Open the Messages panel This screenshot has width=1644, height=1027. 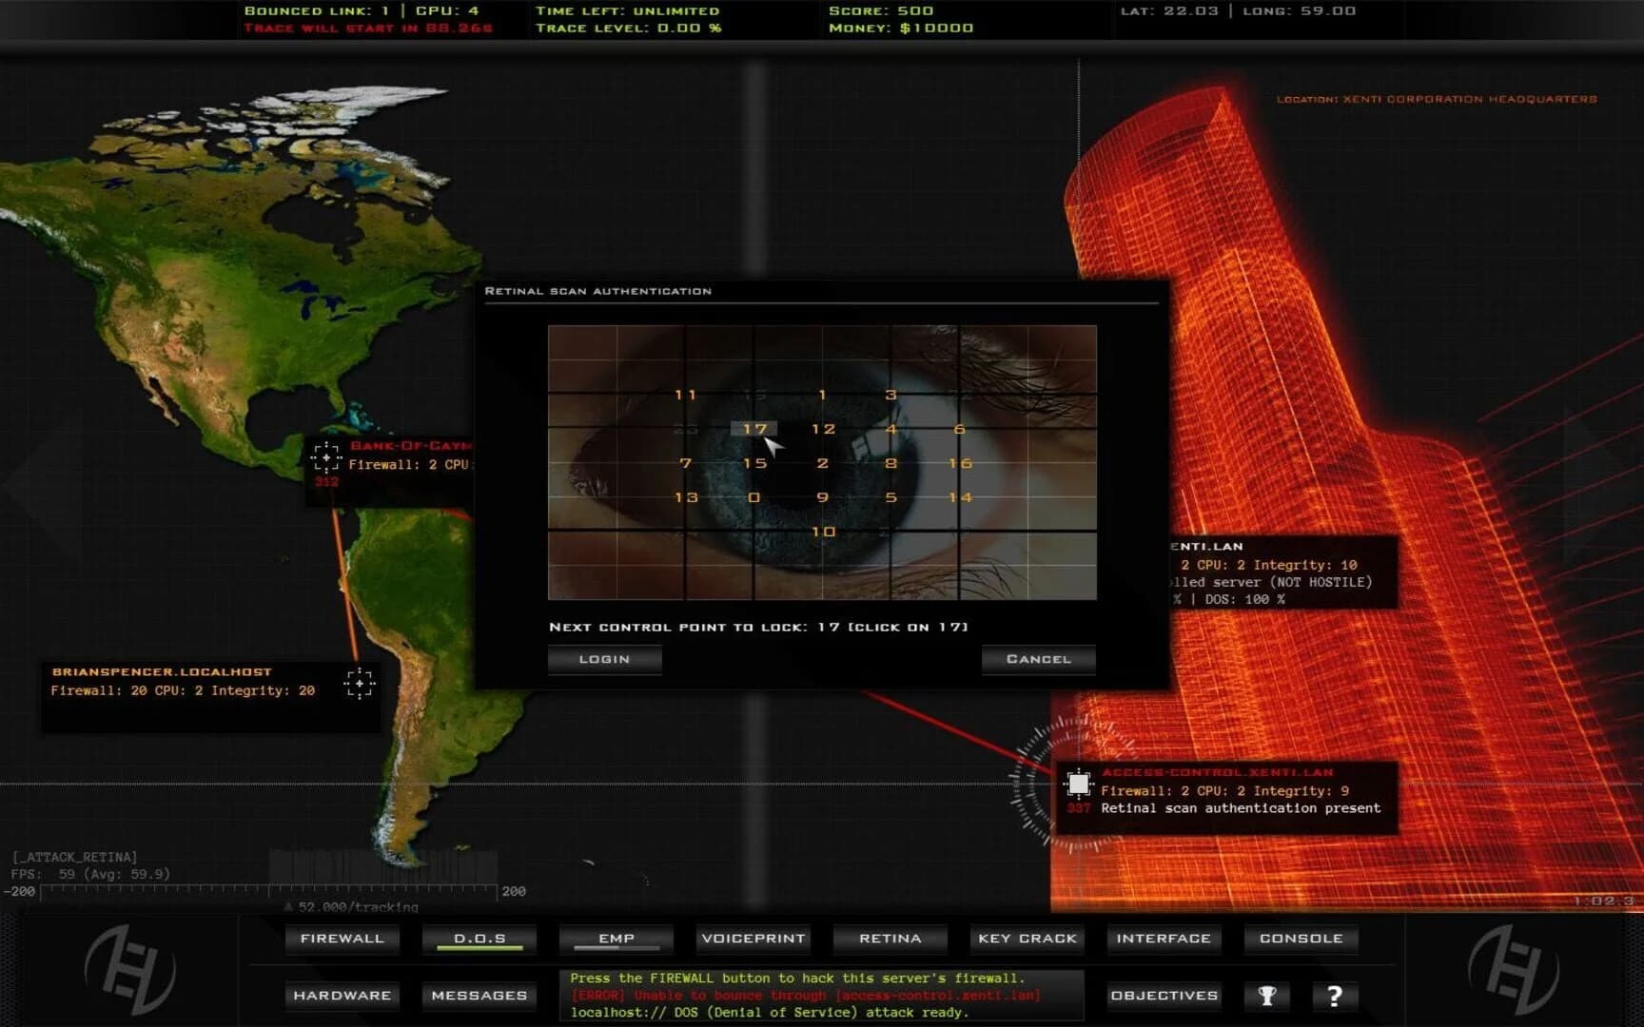click(x=479, y=996)
